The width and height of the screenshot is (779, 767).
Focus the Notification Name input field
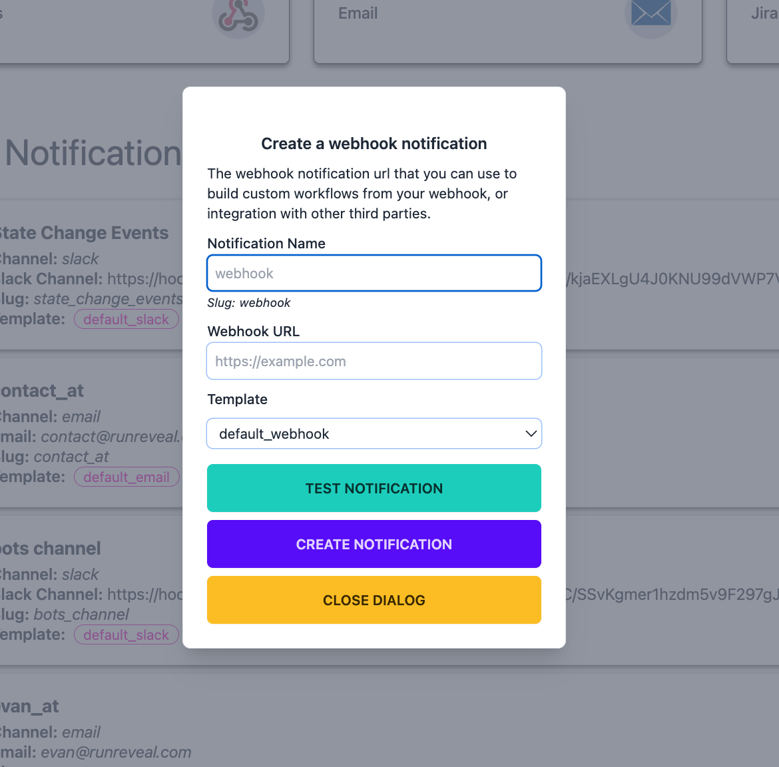pos(374,273)
